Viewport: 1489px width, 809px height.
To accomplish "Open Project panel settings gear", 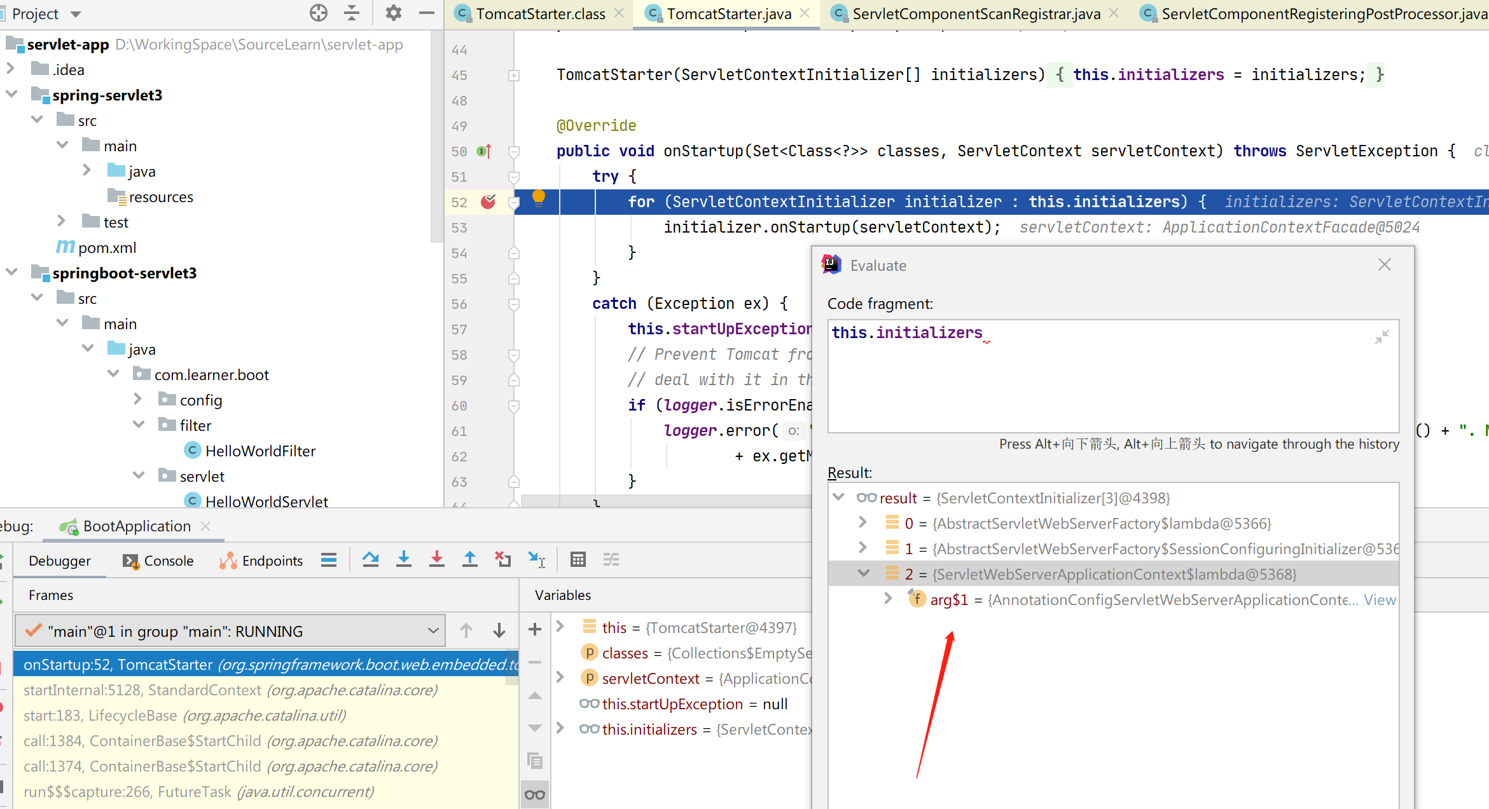I will click(x=394, y=13).
